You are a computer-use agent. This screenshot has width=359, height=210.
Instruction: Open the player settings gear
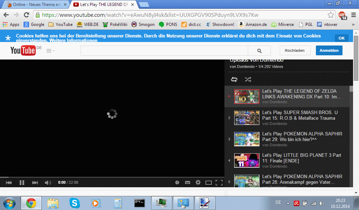tap(198, 182)
